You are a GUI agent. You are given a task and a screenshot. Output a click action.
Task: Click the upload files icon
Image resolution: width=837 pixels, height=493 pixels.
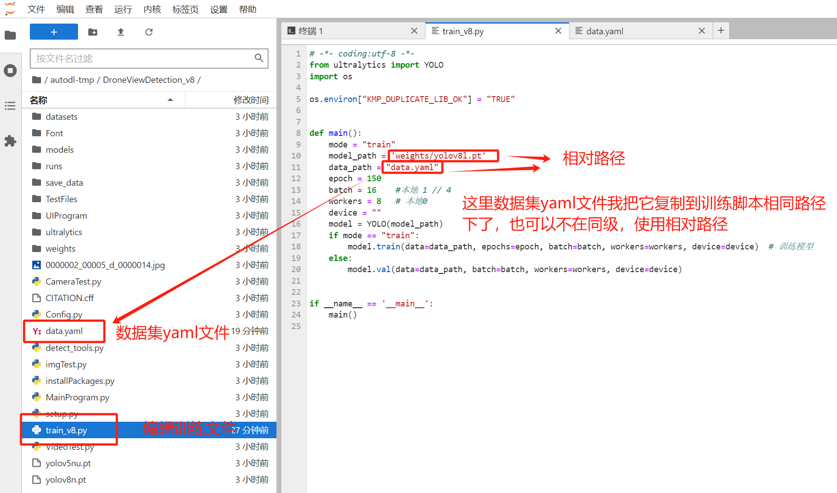(x=121, y=32)
